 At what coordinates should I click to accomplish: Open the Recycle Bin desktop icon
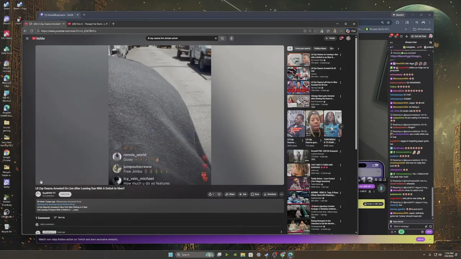[x=6, y=228]
